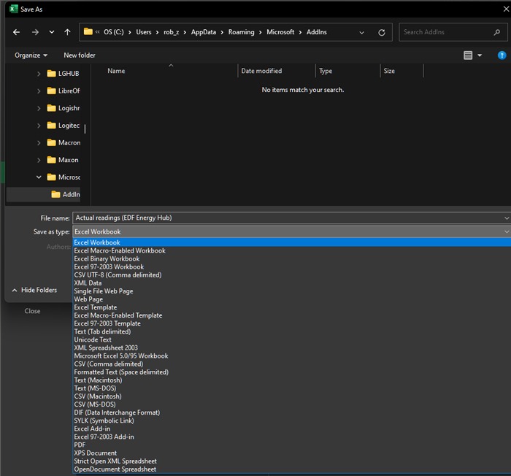Pick CSV UTF-8 (Comma delimited) format
This screenshot has width=511, height=476.
[118, 275]
